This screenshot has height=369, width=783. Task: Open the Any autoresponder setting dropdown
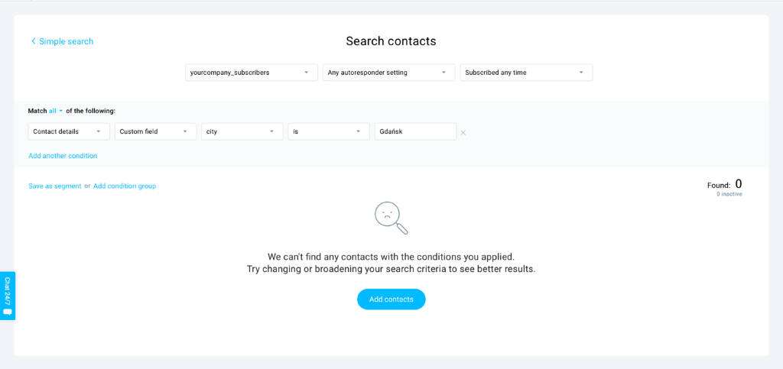(x=389, y=73)
